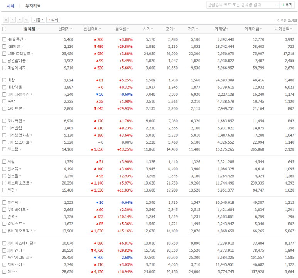Sort by 거래대금 column
The width and height of the screenshot is (298, 278).
(253, 29)
